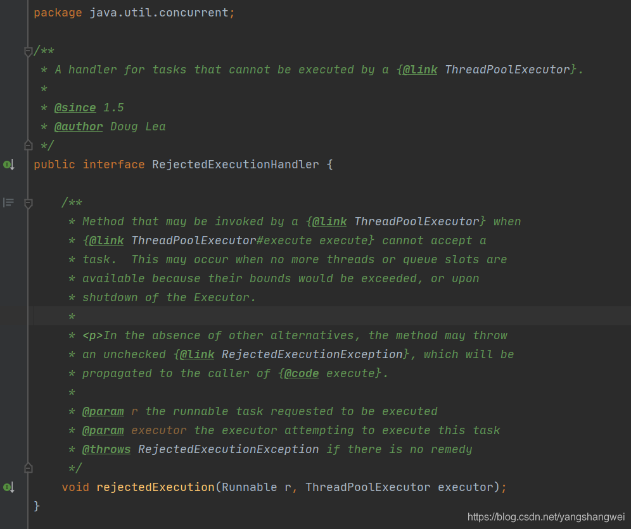
Task: Click the @throws tag in the method Javadoc
Action: click(106, 449)
